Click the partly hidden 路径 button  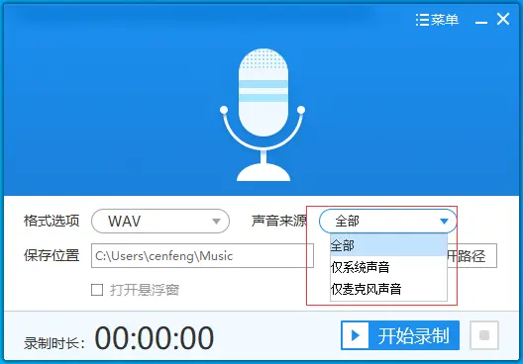tap(471, 256)
